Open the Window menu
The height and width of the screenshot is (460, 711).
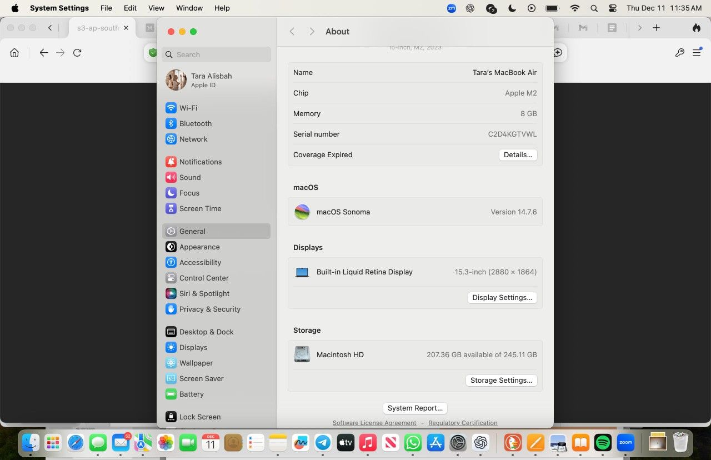tap(189, 8)
